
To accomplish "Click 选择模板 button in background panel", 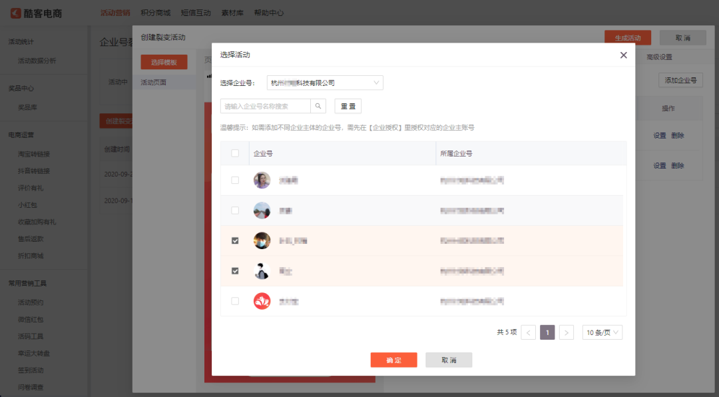I will (164, 62).
